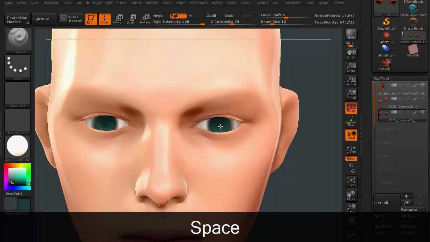Toggle visibility eye of PM3D_Sphere3D_1 subtool

click(423, 112)
